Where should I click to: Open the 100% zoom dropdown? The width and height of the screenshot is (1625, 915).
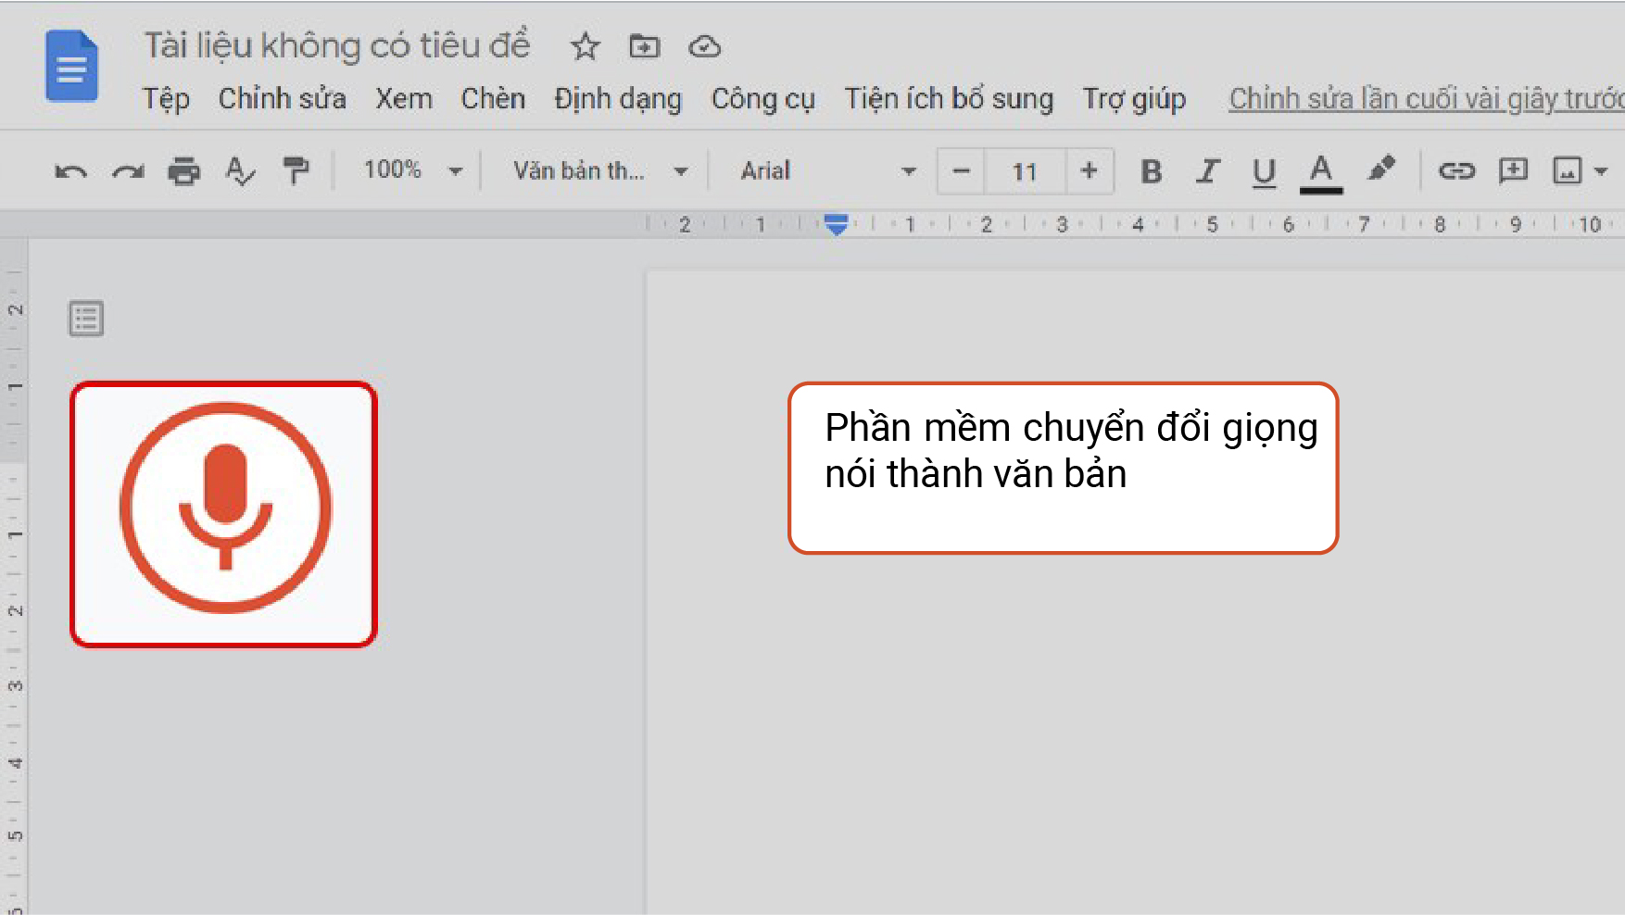(413, 170)
